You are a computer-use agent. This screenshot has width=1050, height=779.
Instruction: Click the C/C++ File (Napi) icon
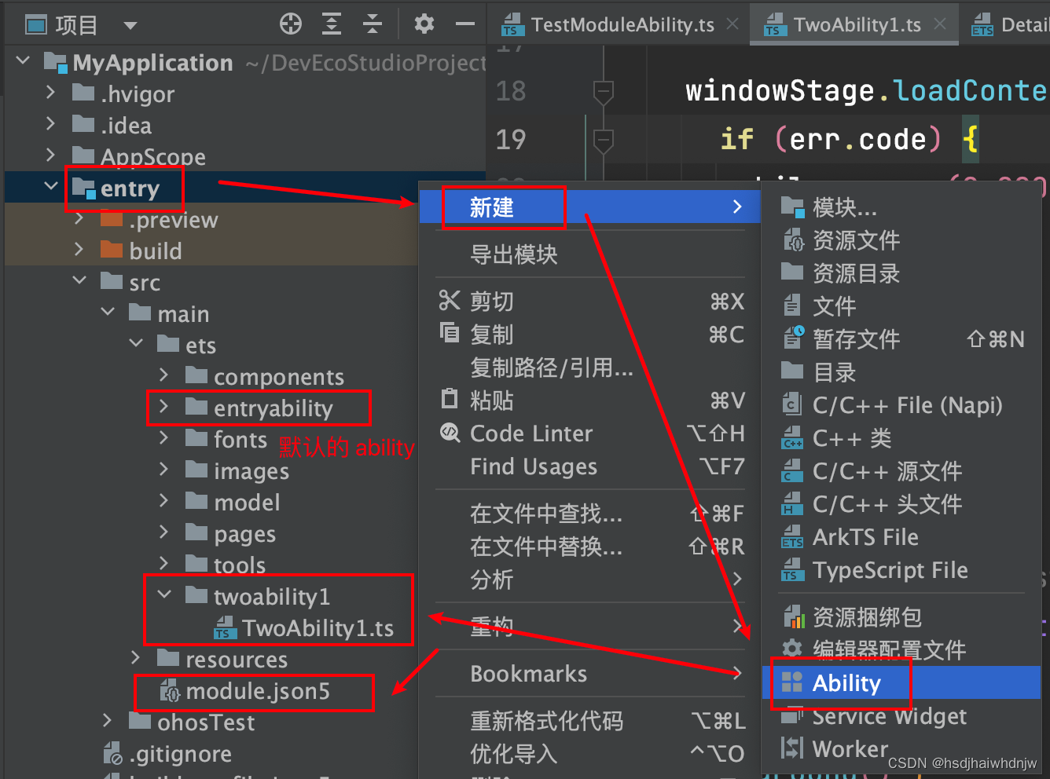[x=792, y=404]
